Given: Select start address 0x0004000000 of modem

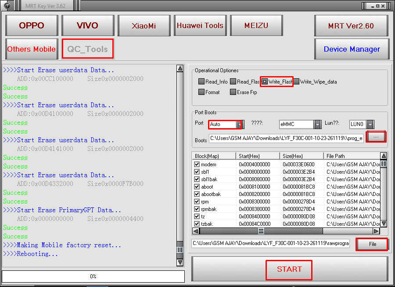Looking at the screenshot, I should pyautogui.click(x=255, y=164).
